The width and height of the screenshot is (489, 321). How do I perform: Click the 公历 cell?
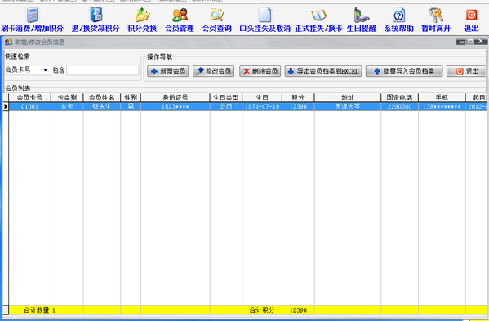point(226,107)
